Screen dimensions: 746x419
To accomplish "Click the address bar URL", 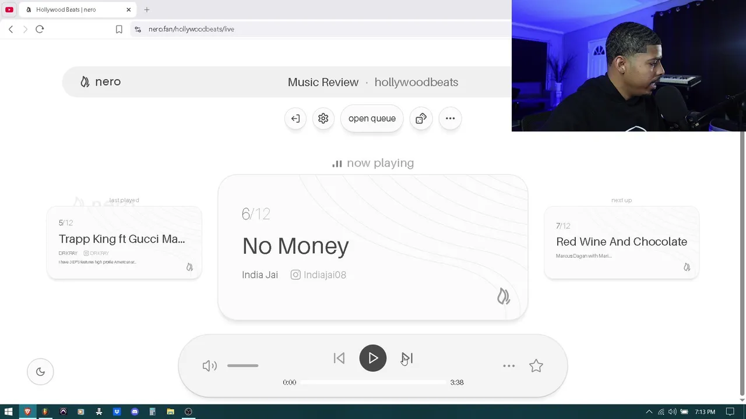I will point(191,29).
